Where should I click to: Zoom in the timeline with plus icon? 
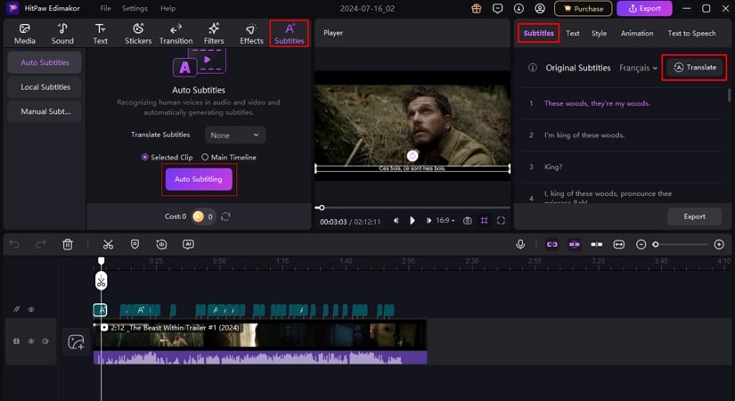(719, 244)
